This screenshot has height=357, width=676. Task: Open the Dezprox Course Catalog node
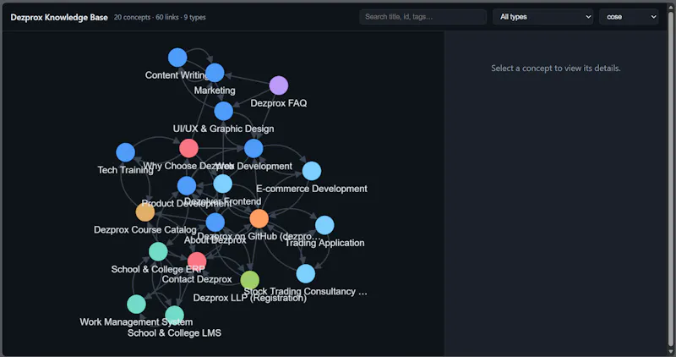(145, 212)
